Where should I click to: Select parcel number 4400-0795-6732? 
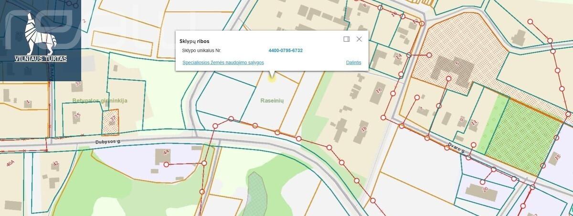point(286,50)
